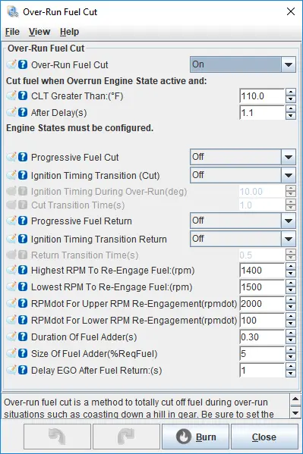Show help for Delay EGO After Fuel Return
The image size is (303, 454).
click(x=23, y=370)
